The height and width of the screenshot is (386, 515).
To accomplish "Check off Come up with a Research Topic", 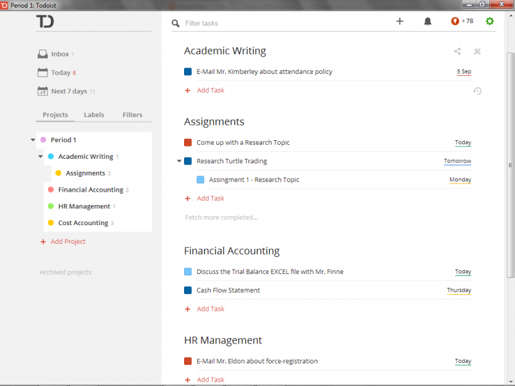I will pyautogui.click(x=188, y=142).
